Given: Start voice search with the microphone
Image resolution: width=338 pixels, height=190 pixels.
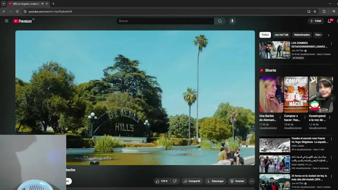Looking at the screenshot, I should 232,21.
